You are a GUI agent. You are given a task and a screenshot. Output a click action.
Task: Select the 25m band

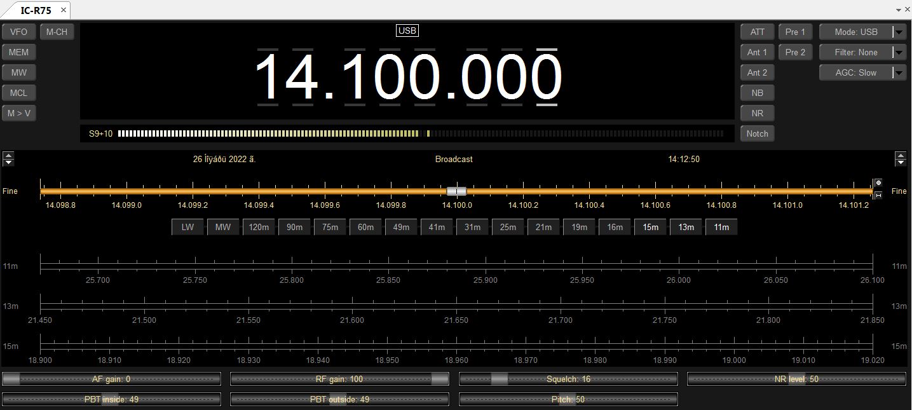508,227
